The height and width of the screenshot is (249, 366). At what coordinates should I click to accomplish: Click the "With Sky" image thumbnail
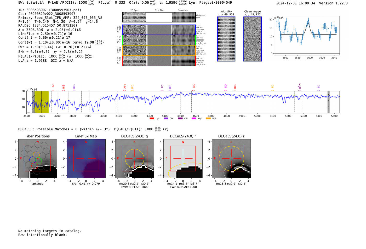[226, 39]
